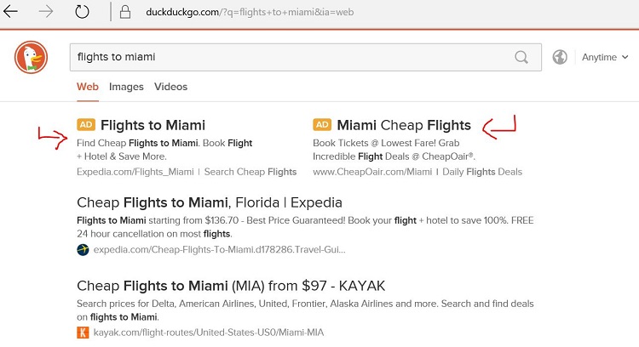The image size is (639, 347).
Task: Click the page refresh icon
Action: point(83,12)
